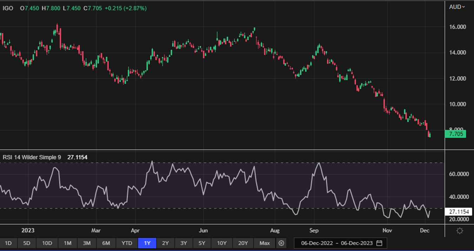Expand the AUD currency dropdown

pos(457,7)
